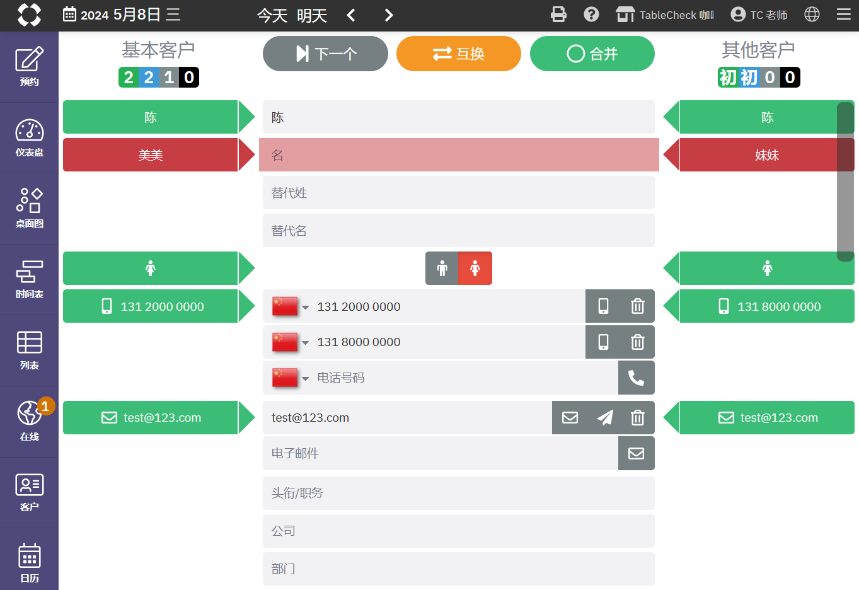859x590 pixels.
Task: Send email via paper plane icon
Action: [x=605, y=418]
